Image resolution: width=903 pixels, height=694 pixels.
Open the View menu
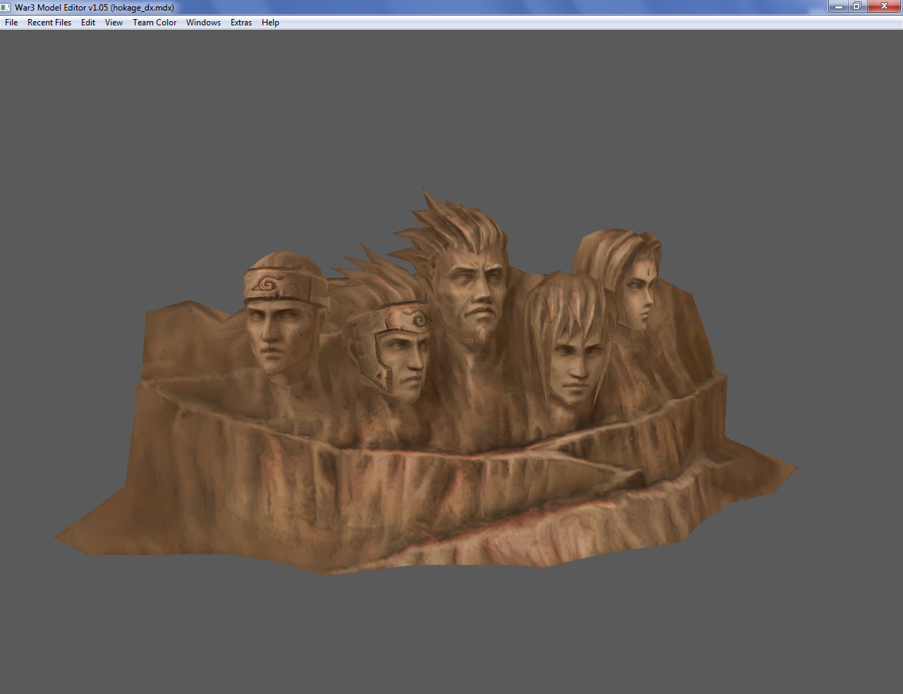click(x=114, y=23)
